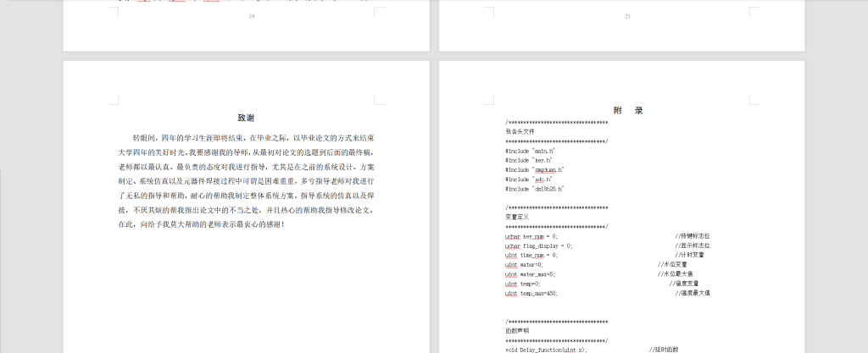This screenshot has height=353, width=868.
Task: Click the uint time_num = 0; declaration
Action: pyautogui.click(x=531, y=255)
